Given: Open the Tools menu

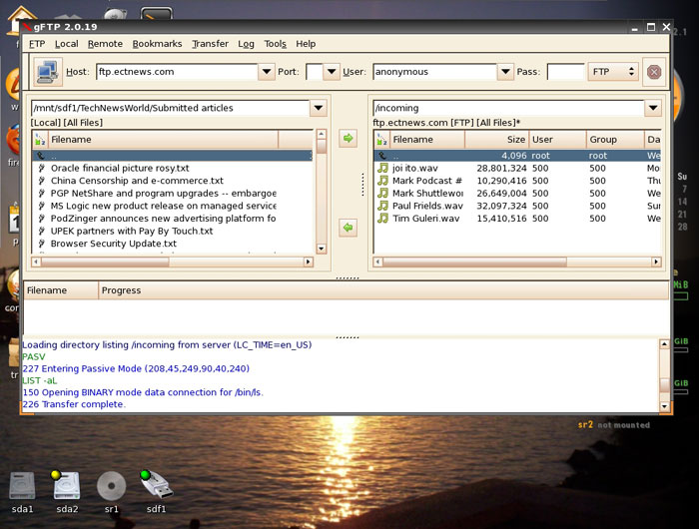Looking at the screenshot, I should pyautogui.click(x=275, y=44).
